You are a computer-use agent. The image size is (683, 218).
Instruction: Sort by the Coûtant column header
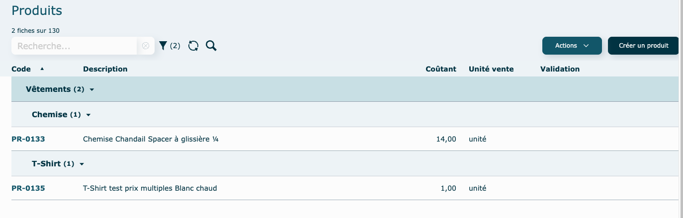[441, 69]
